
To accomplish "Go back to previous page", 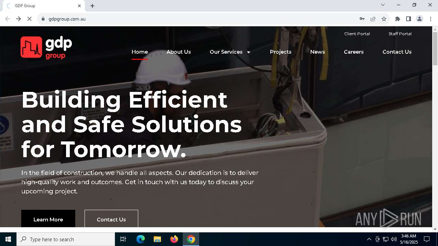I will pyautogui.click(x=8, y=19).
